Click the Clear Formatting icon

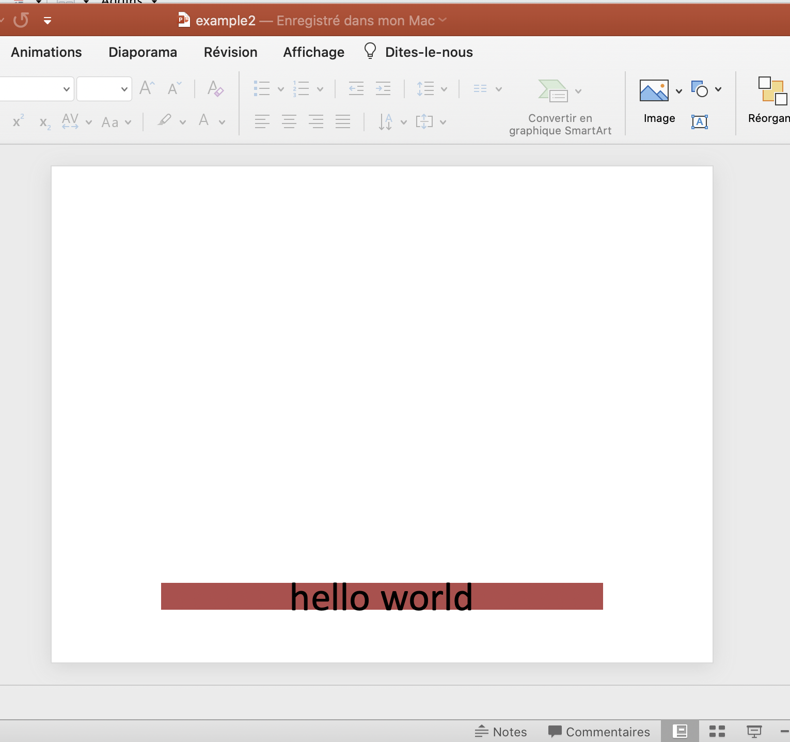click(x=216, y=88)
